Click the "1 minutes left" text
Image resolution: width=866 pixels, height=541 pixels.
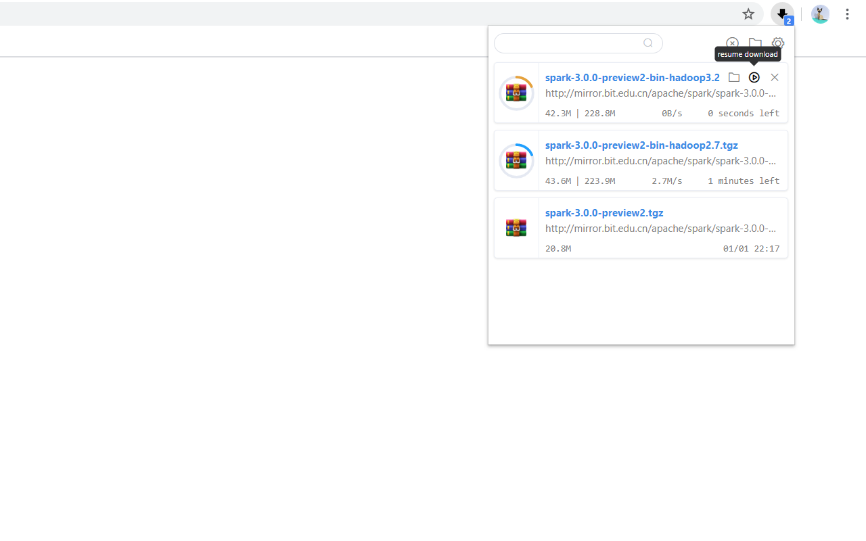point(744,181)
